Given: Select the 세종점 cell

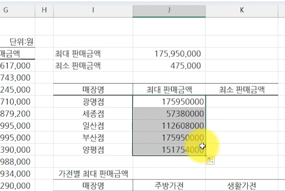Looking at the screenshot, I should point(93,114).
